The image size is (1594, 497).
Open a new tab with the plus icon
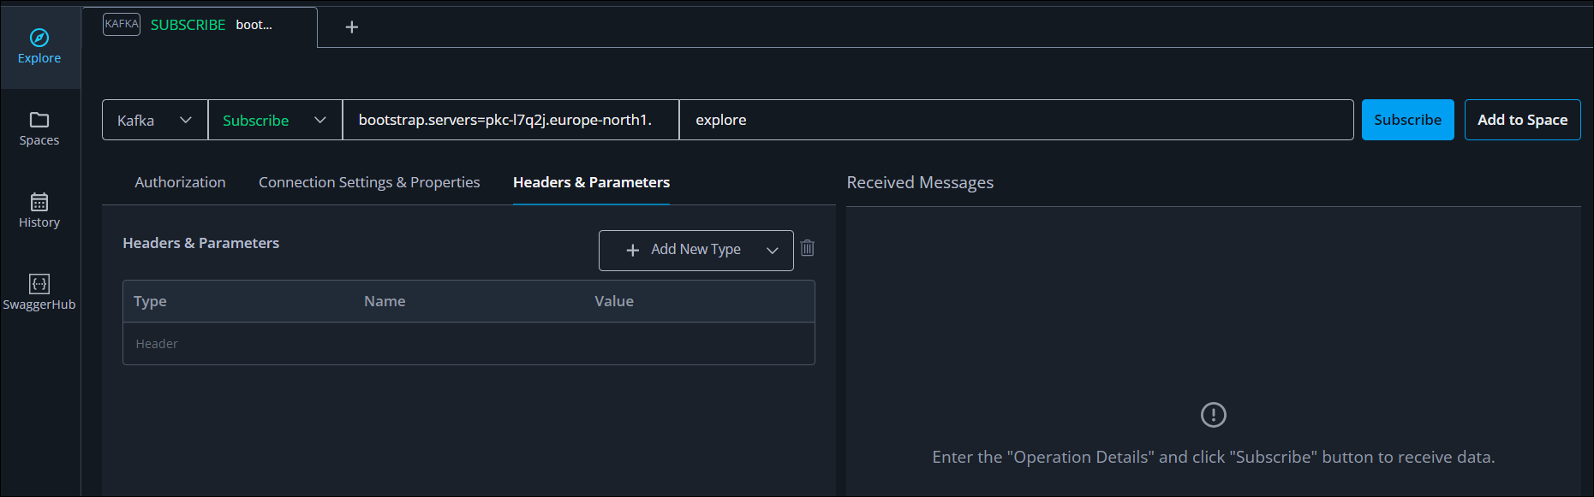coord(351,27)
